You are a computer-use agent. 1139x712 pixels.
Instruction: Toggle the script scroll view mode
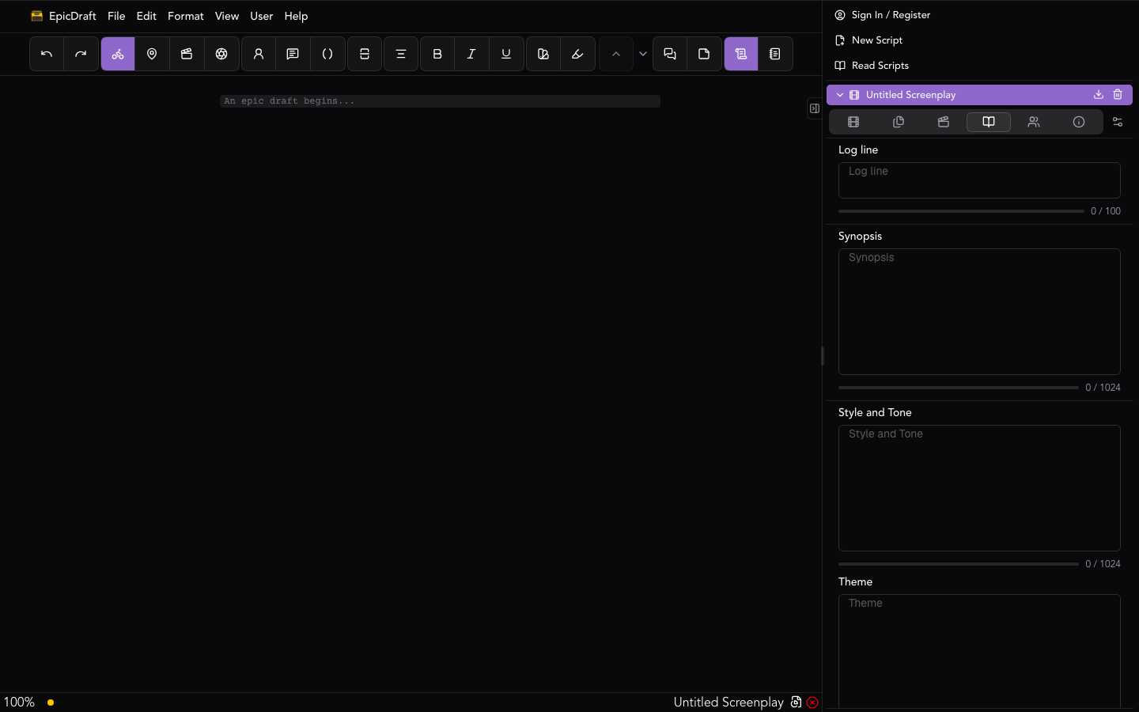click(741, 54)
